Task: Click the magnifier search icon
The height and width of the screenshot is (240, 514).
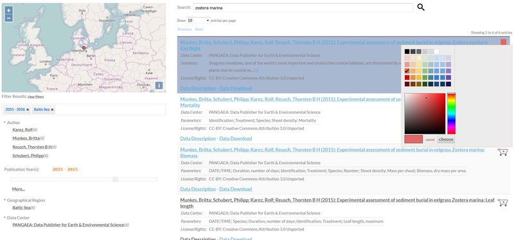Action: pyautogui.click(x=421, y=7)
